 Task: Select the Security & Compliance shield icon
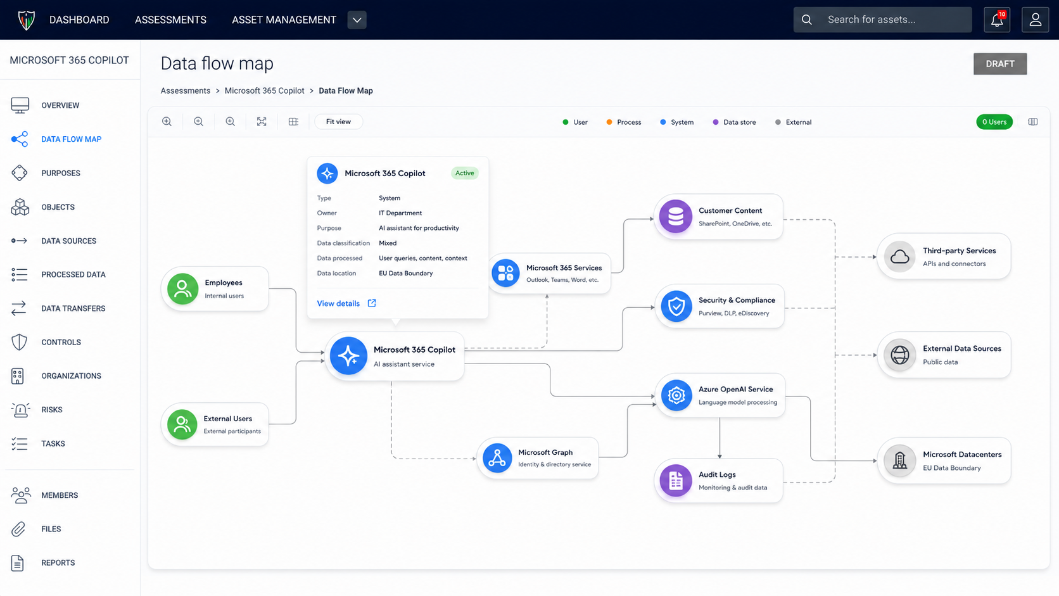click(x=676, y=307)
